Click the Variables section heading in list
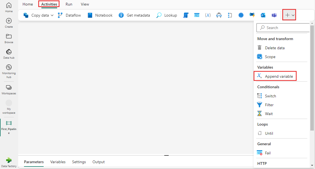Viewport: 315px width, 169px height. pos(265,67)
